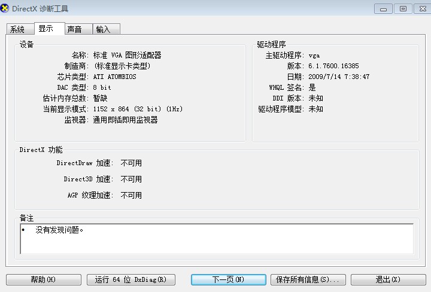Viewport: 431px width, 292px height.
Task: Open the 声音 tab
Action: (78, 29)
